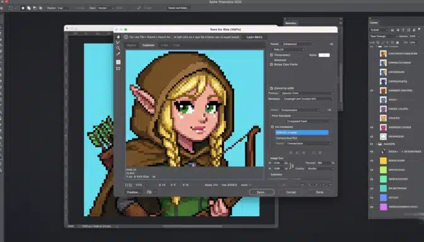Image resolution: width=424 pixels, height=242 pixels.
Task: Open the Color Table panel menu icon
Action: pyautogui.click(x=329, y=110)
